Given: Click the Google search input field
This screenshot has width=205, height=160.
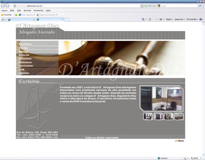Looking at the screenshot, I should coord(179,6).
